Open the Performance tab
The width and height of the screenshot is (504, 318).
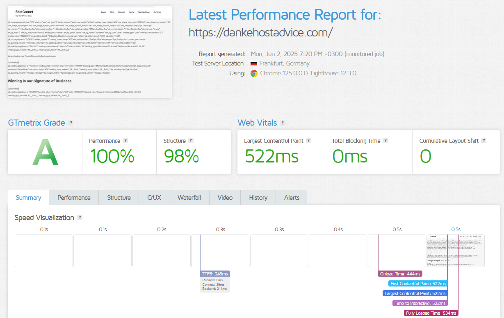click(x=74, y=198)
